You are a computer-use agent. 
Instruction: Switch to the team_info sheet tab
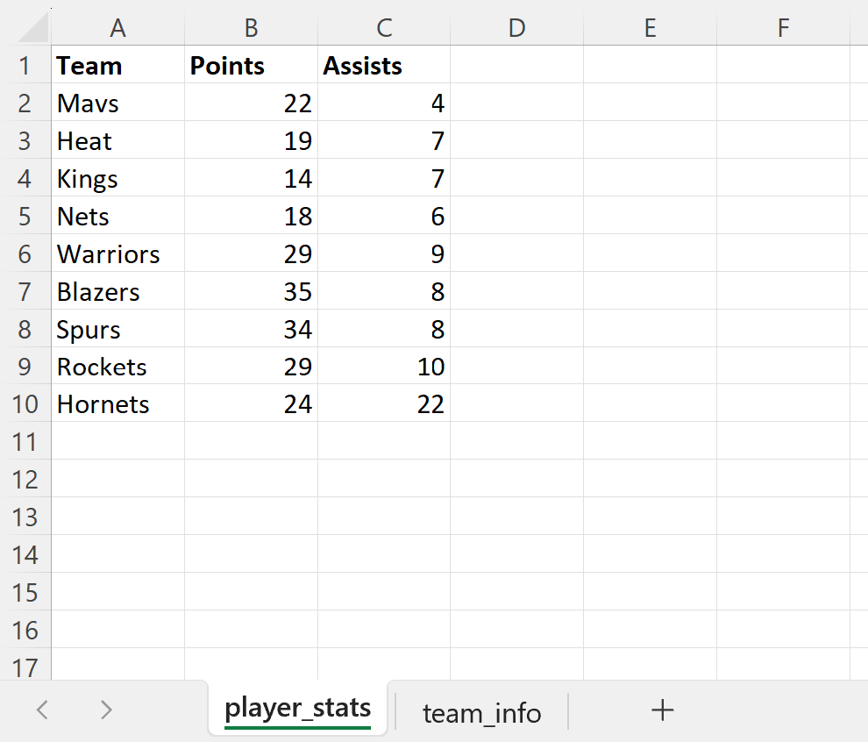(481, 713)
